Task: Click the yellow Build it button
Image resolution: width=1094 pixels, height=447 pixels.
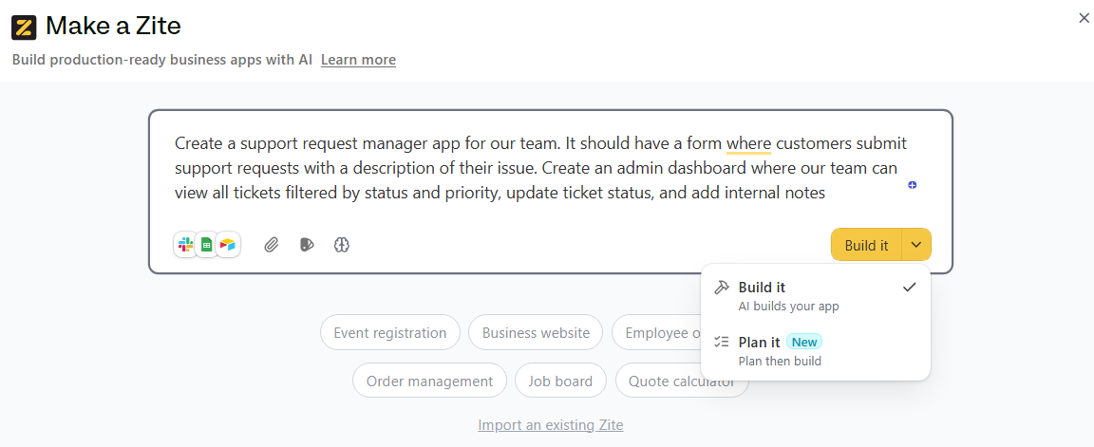Action: pyautogui.click(x=866, y=245)
